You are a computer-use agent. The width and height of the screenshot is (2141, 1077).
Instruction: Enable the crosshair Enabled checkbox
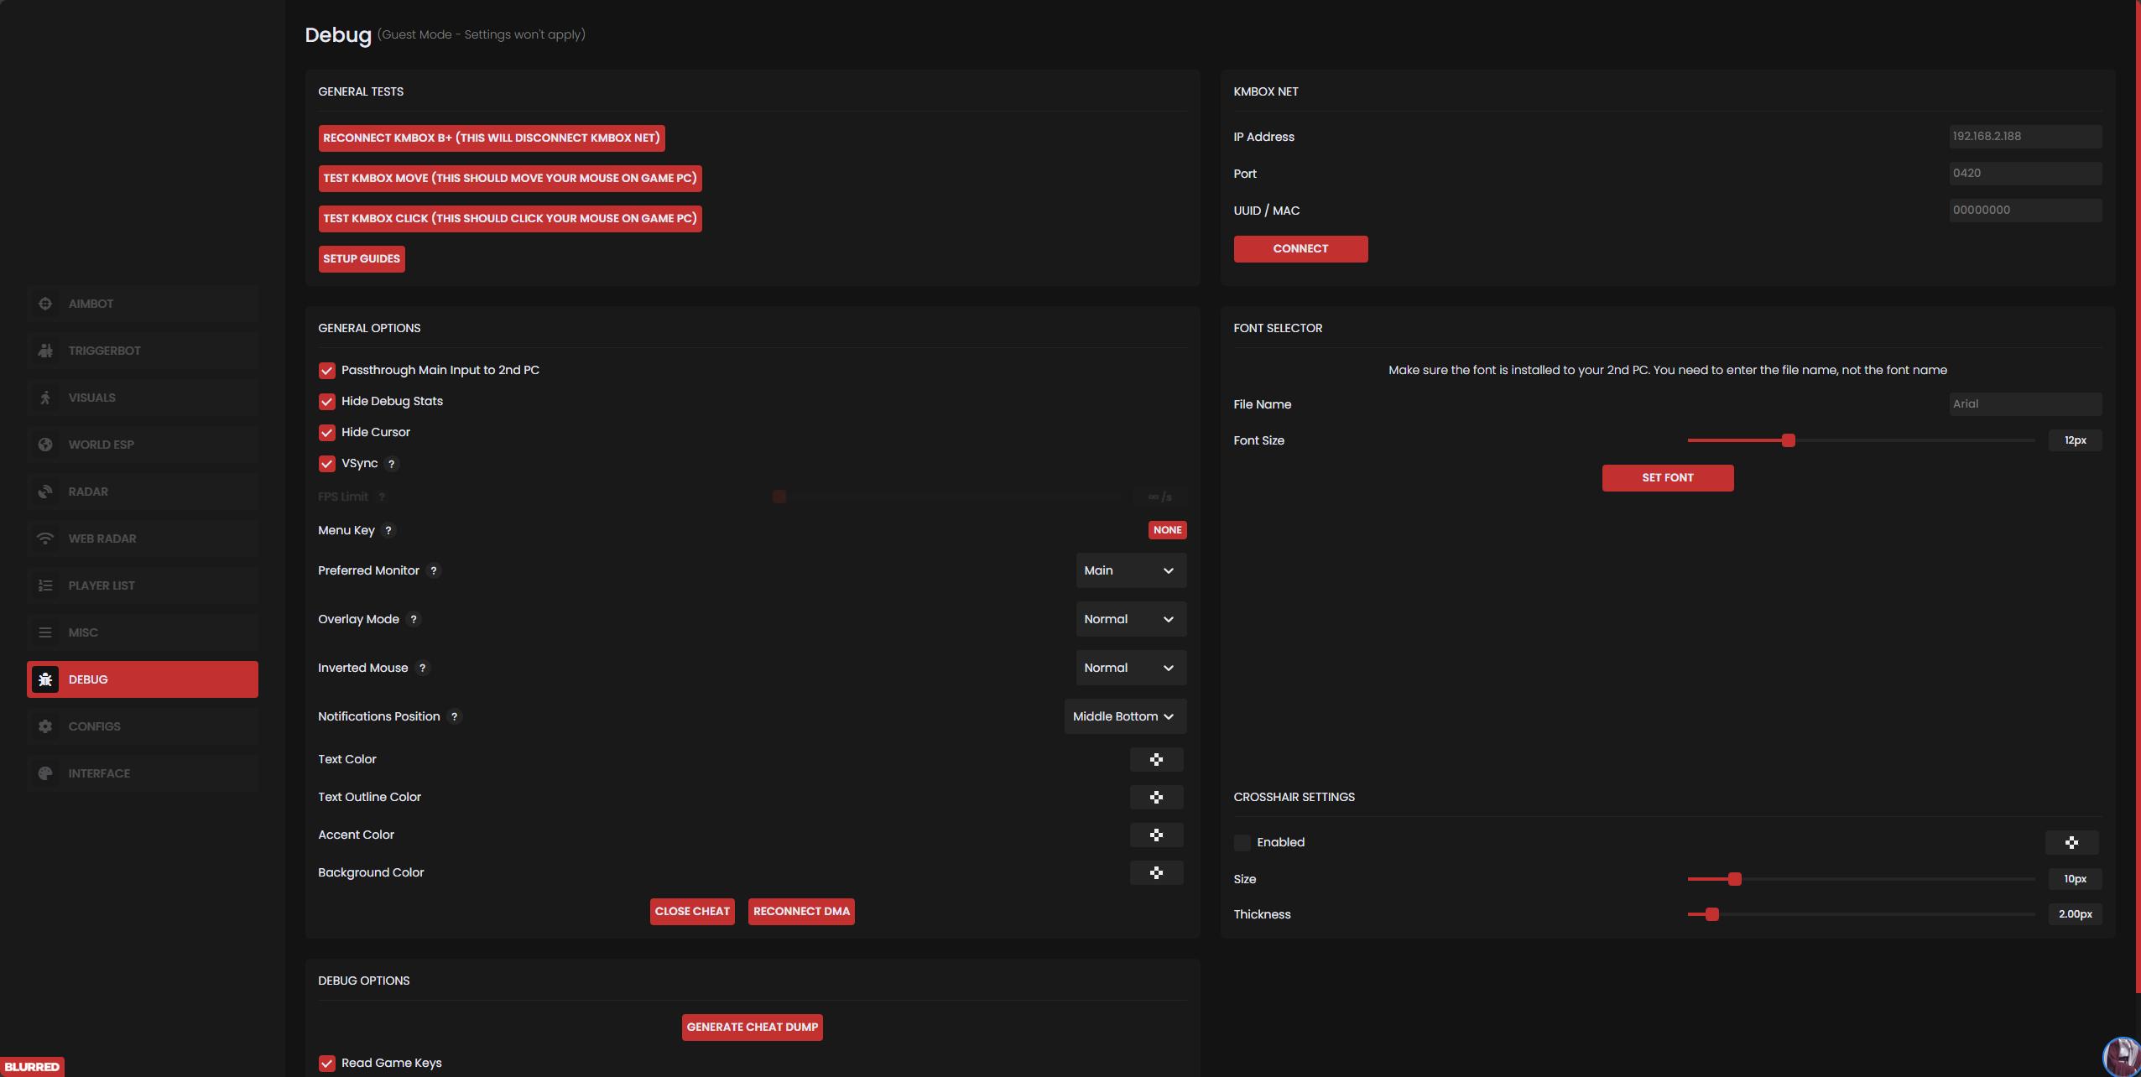[x=1242, y=843]
